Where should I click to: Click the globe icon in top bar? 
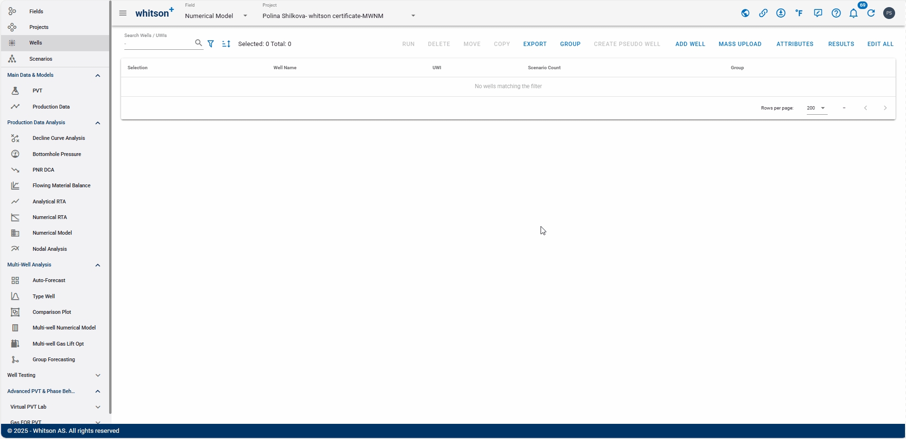pos(746,13)
